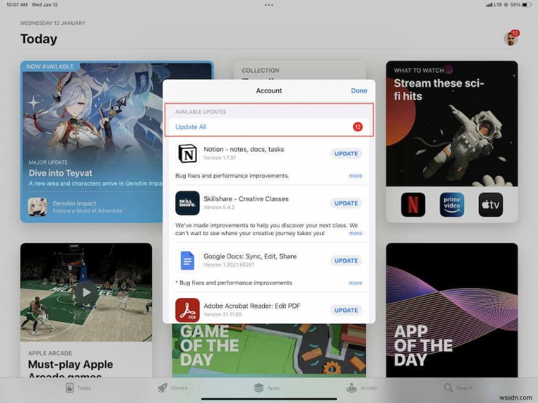Open your profile avatar with notification badge
The width and height of the screenshot is (538, 403).
510,38
